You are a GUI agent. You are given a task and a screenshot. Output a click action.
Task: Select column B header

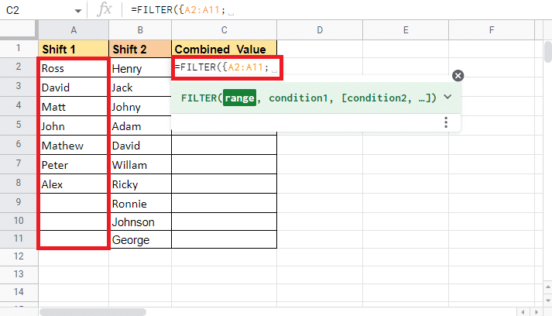pyautogui.click(x=140, y=30)
